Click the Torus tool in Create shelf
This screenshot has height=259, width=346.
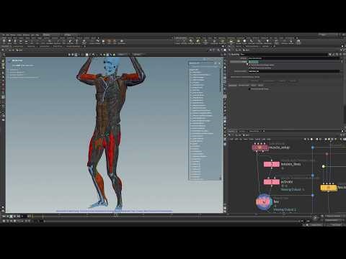coord(21,42)
